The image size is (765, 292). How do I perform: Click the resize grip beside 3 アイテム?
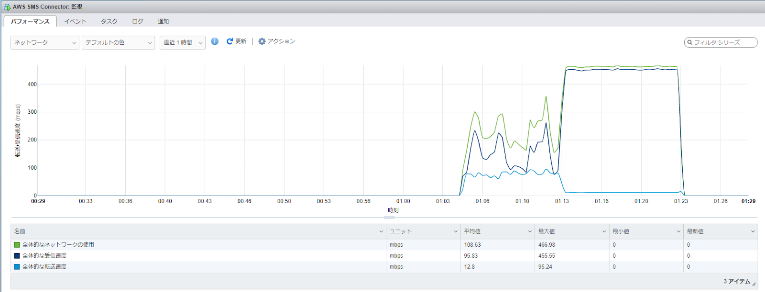(x=754, y=284)
